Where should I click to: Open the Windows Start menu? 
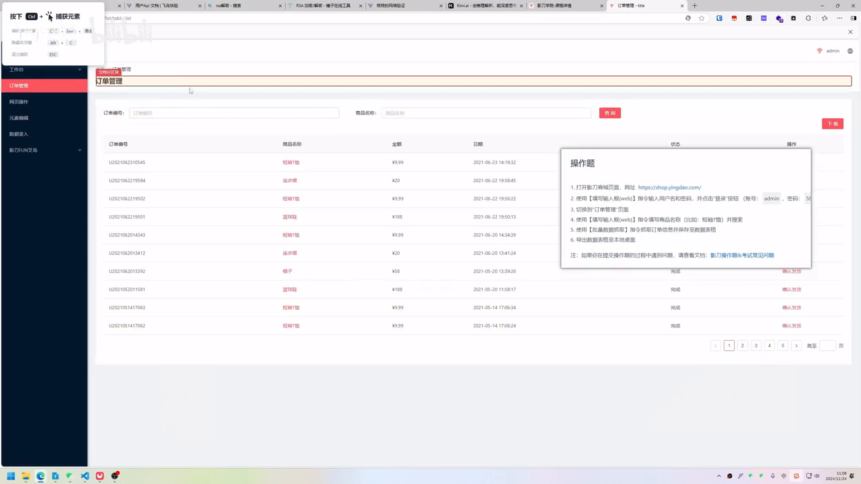click(11, 476)
